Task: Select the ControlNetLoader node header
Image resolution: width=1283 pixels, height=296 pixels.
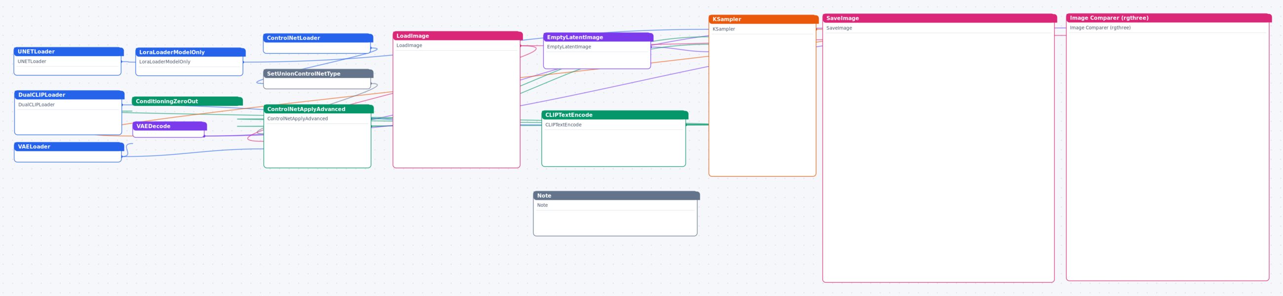Action: tap(318, 38)
